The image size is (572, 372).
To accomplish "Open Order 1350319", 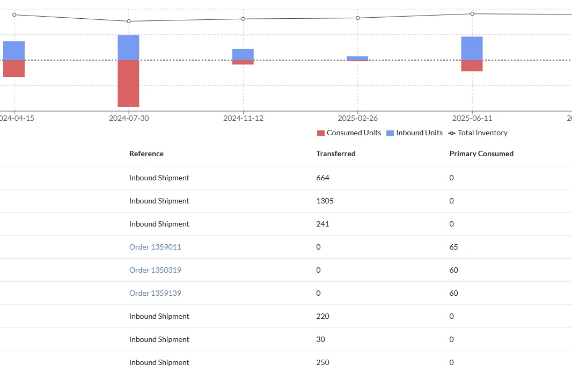I will 155,270.
